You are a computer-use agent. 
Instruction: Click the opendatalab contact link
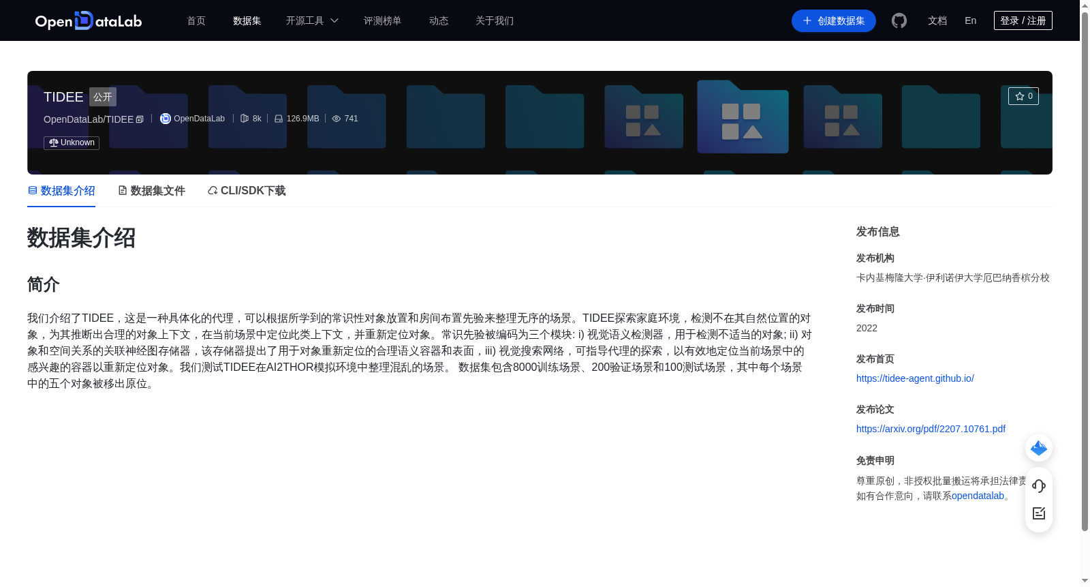(x=978, y=496)
